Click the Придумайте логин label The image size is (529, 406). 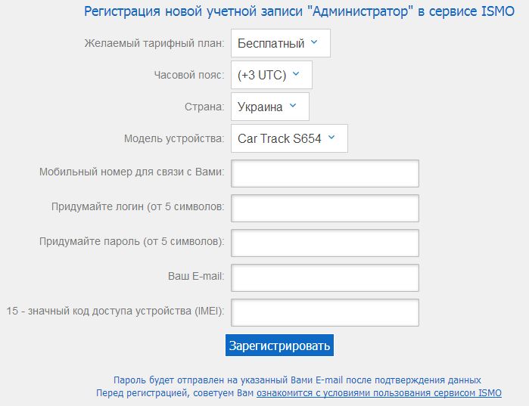click(137, 206)
